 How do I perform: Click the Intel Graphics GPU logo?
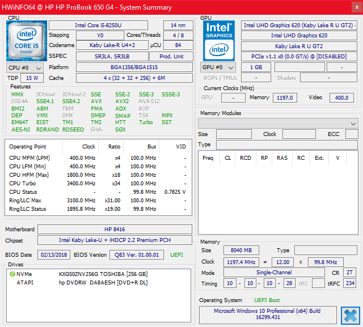(219, 41)
